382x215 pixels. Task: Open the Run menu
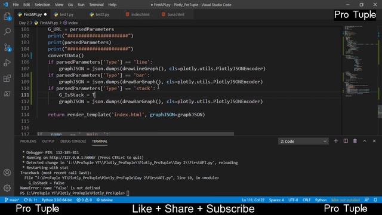coord(81,5)
